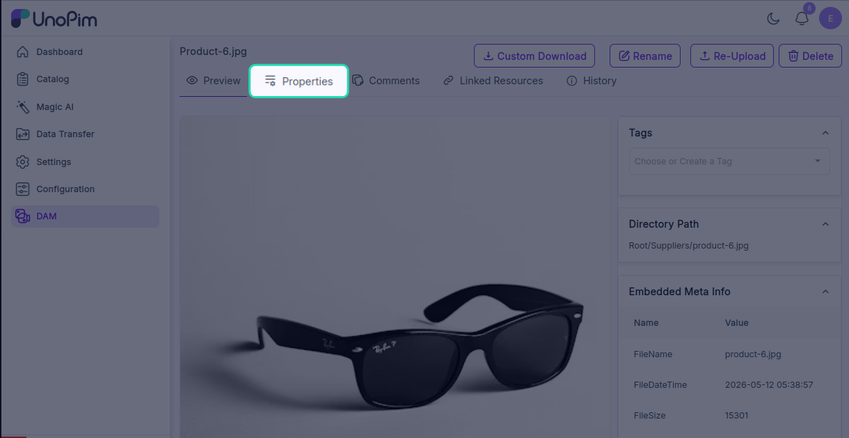This screenshot has width=849, height=438.
Task: Click 2026-05-12 05:38:57 value
Action: coord(769,385)
